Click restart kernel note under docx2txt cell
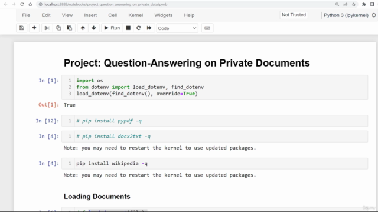Viewport: 378px width, 212px height. click(159, 148)
